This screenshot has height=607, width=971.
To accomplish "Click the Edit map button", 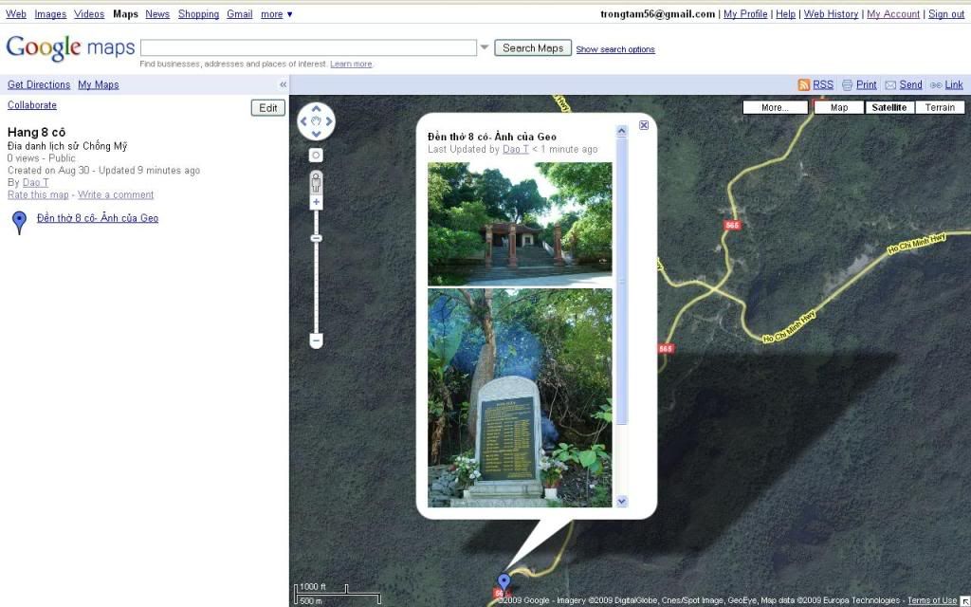I will [x=268, y=108].
